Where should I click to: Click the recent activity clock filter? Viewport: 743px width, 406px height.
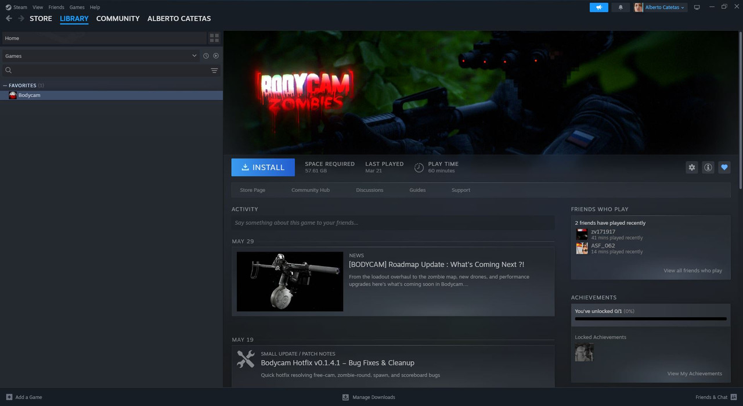206,56
